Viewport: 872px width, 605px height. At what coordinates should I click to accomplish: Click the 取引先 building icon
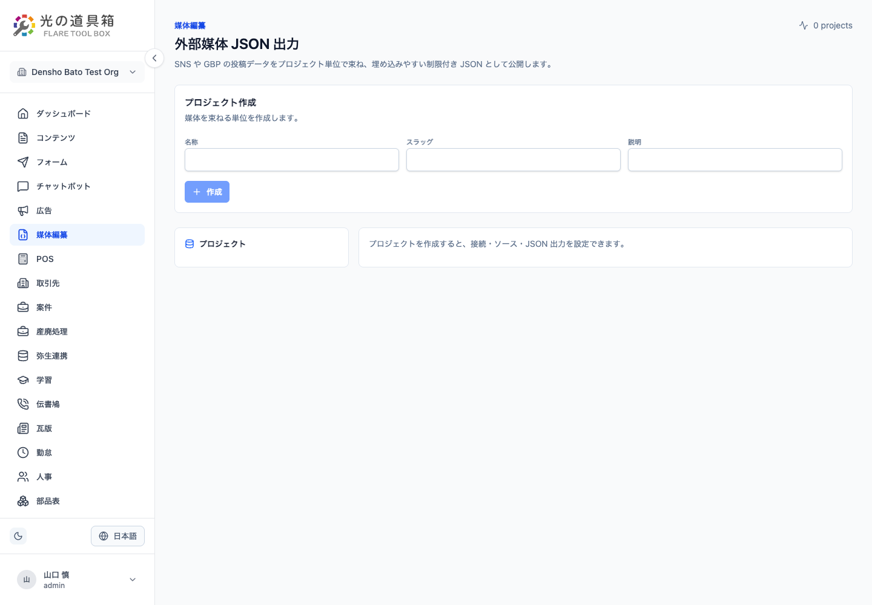coord(23,283)
